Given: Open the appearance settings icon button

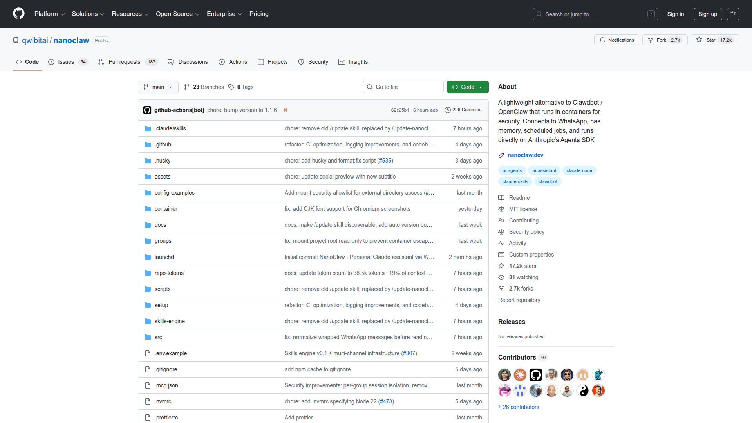Looking at the screenshot, I should 733,14.
